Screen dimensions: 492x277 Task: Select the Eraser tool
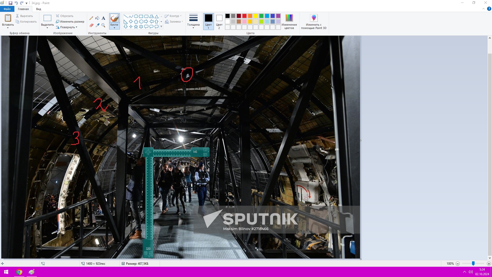[x=91, y=25]
